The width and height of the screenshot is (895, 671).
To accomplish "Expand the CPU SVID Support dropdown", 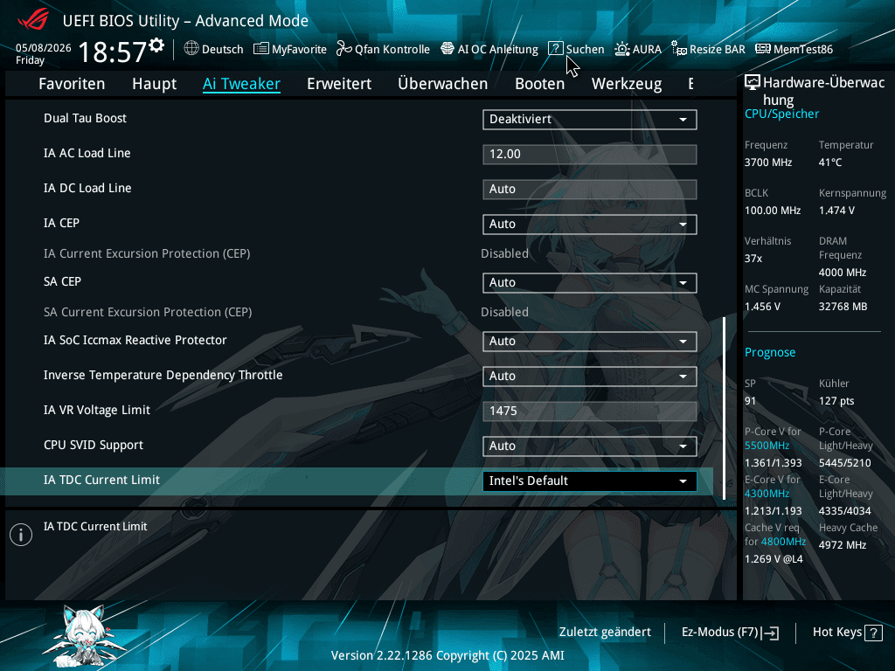I will 590,446.
